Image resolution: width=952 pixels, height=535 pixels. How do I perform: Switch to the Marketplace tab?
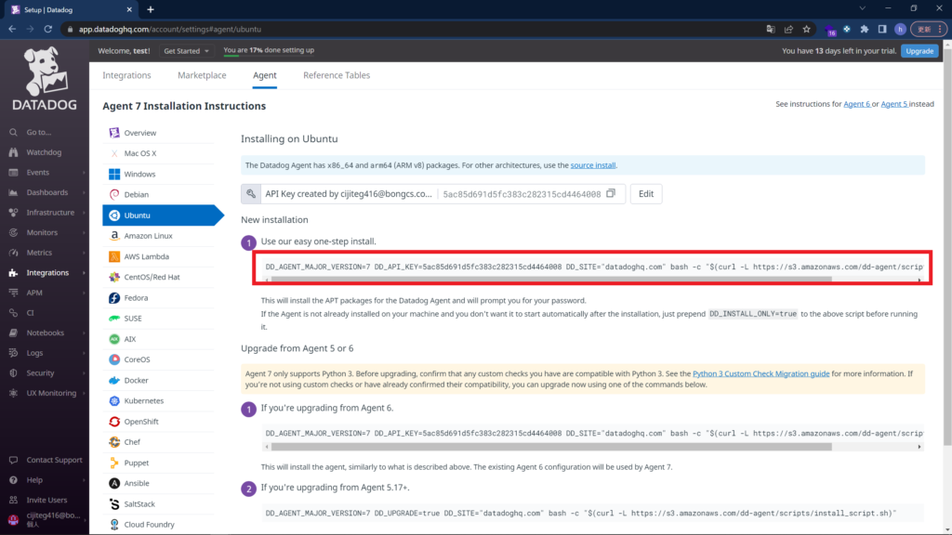coord(202,75)
